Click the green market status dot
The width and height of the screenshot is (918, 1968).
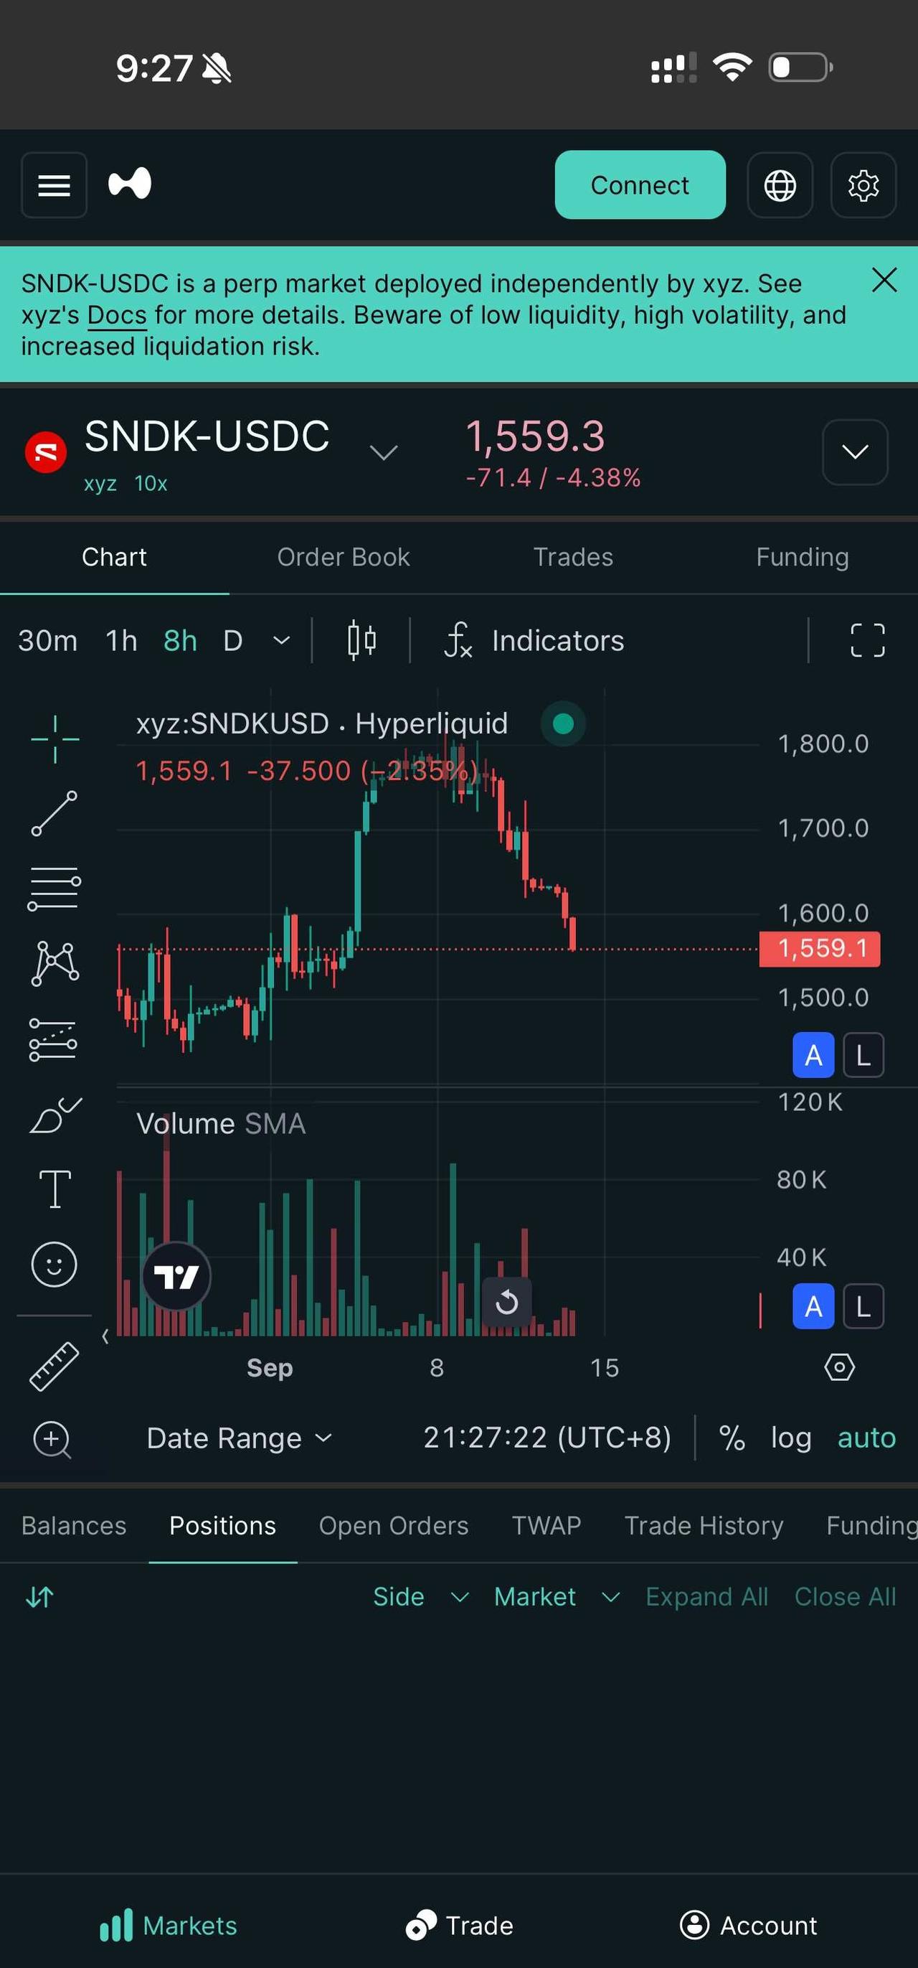tap(563, 723)
